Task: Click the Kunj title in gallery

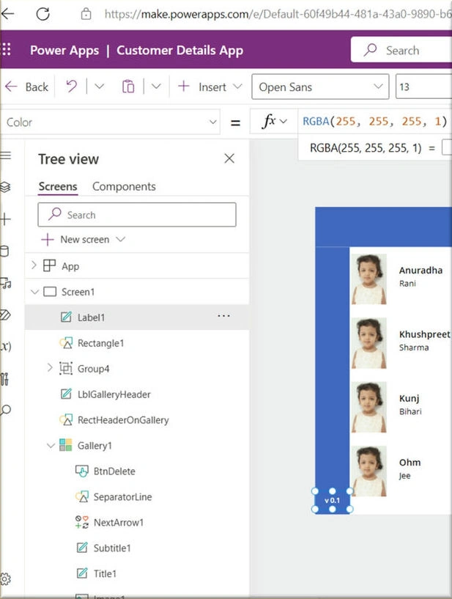Action: pyautogui.click(x=409, y=398)
